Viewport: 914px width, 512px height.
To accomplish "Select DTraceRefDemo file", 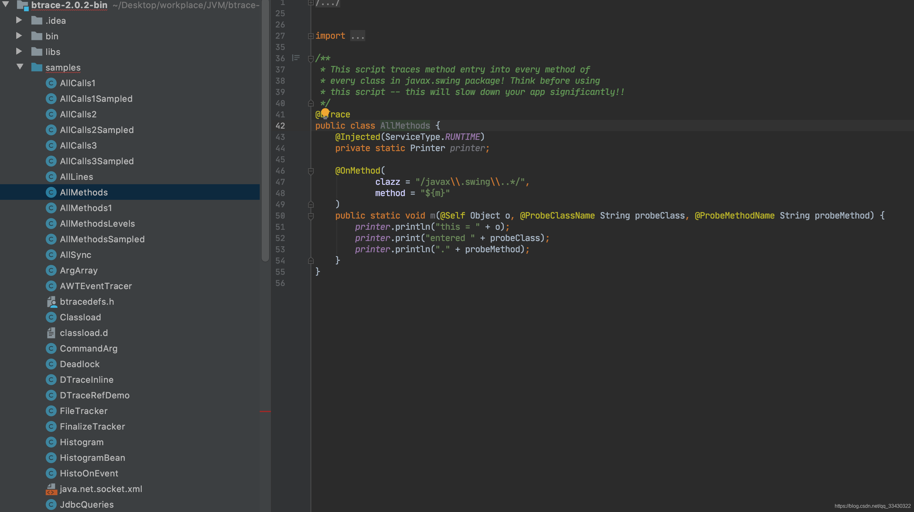I will 94,395.
